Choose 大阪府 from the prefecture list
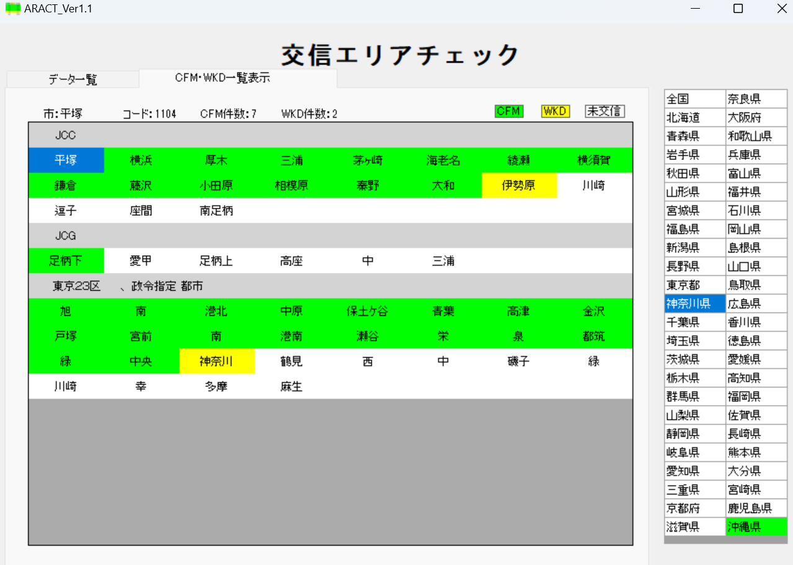This screenshot has width=793, height=565. coord(756,118)
